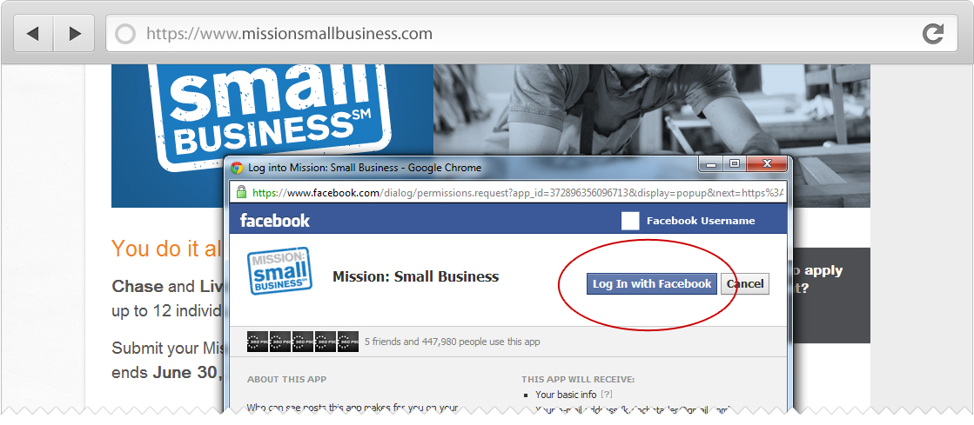Click the Chrome logo in popup title bar
The image size is (974, 425).
click(237, 168)
